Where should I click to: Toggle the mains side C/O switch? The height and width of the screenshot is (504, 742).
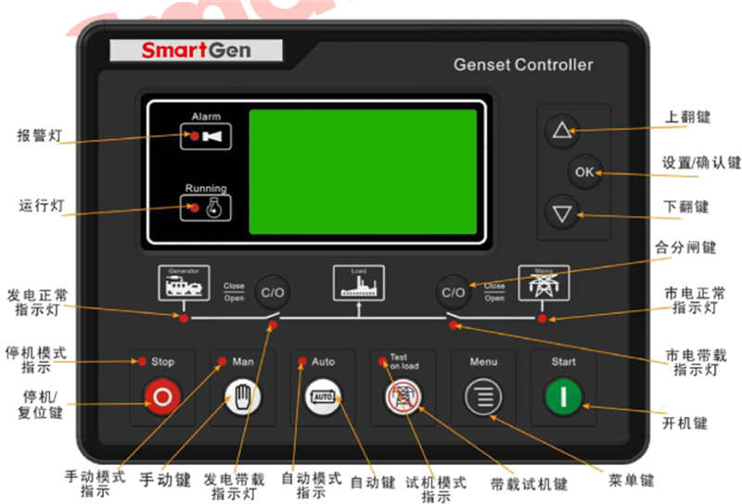pos(453,291)
